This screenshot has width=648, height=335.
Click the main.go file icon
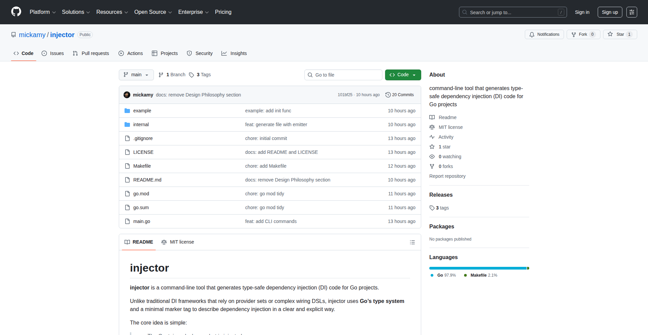[x=127, y=221]
